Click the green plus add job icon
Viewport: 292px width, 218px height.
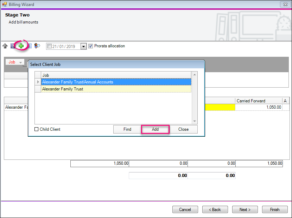coord(21,46)
